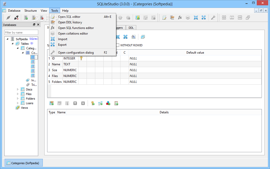Click the Add database toolbar icon
The height and width of the screenshot is (169, 270).
pos(26,18)
